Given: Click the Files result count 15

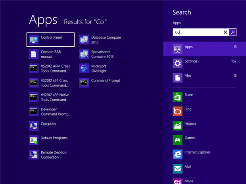Looking at the screenshot, I should pos(235,76).
